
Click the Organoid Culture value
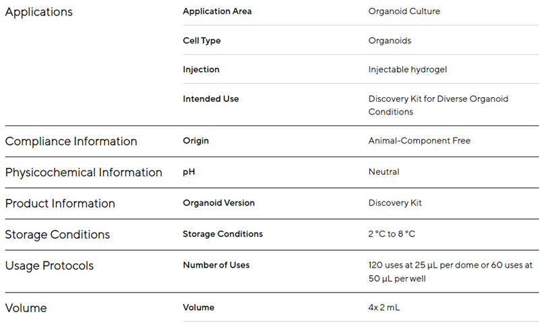tap(404, 11)
